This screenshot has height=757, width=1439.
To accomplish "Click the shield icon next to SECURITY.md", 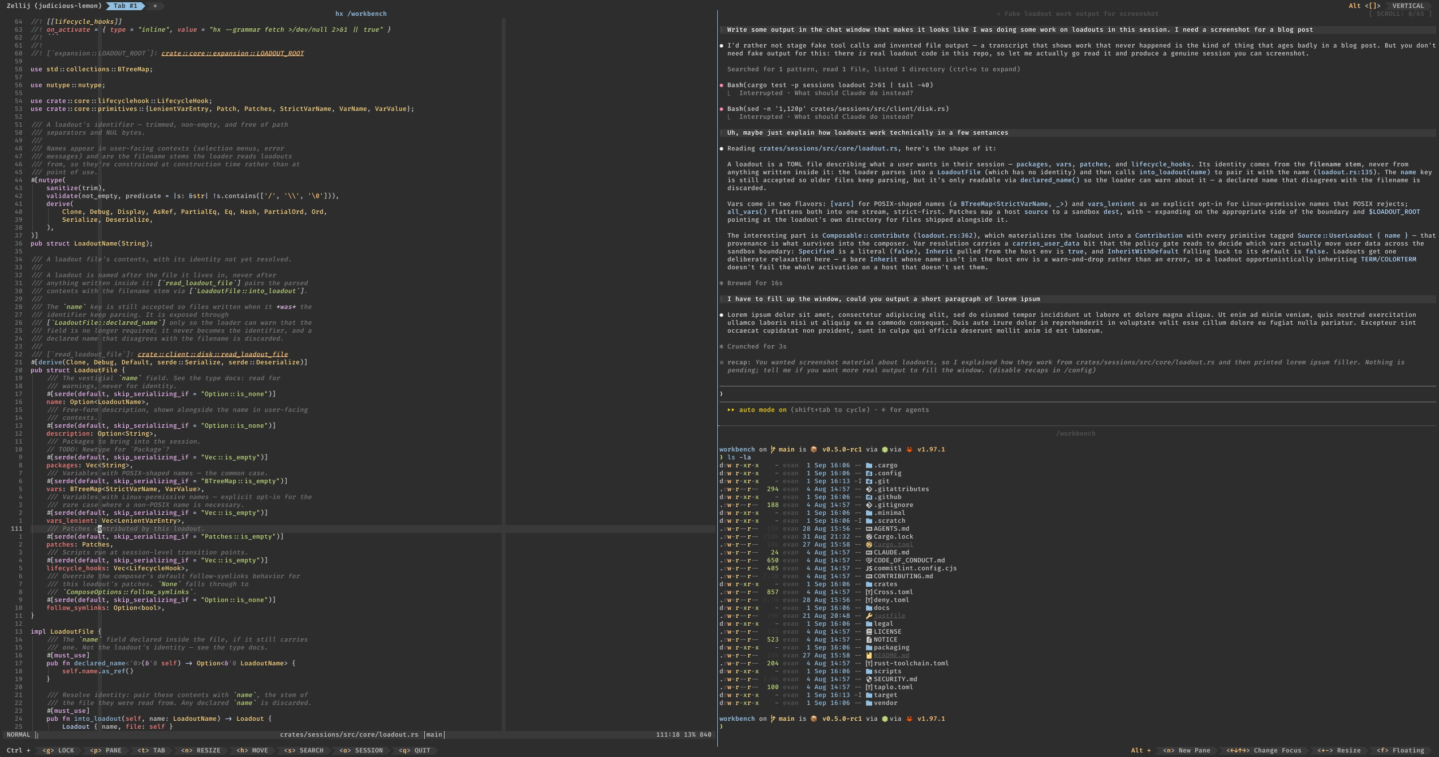I will click(x=869, y=679).
